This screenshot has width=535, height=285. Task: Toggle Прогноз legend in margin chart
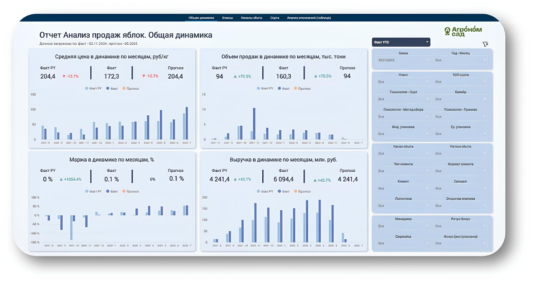point(131,191)
